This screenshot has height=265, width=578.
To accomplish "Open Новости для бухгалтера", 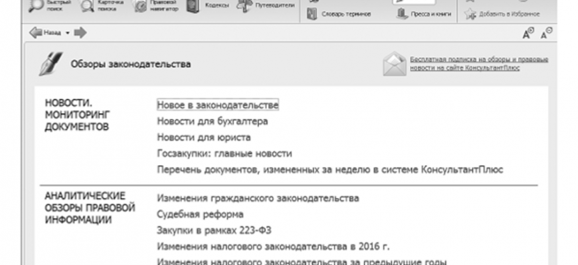I will [x=213, y=121].
